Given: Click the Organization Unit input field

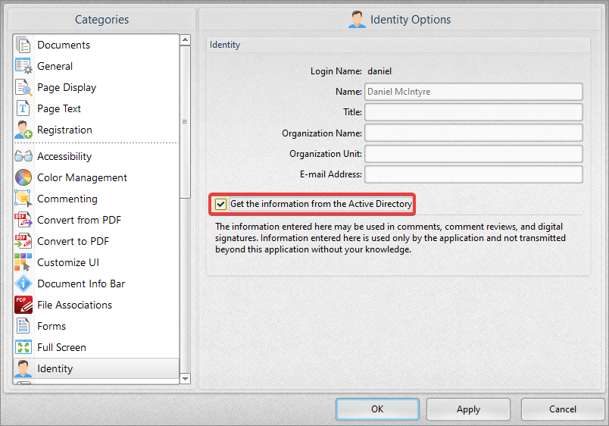Looking at the screenshot, I should click(473, 154).
